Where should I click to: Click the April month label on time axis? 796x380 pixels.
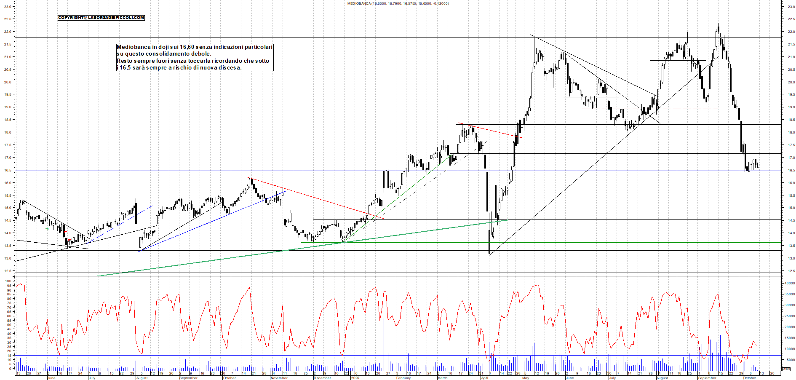coord(484,378)
